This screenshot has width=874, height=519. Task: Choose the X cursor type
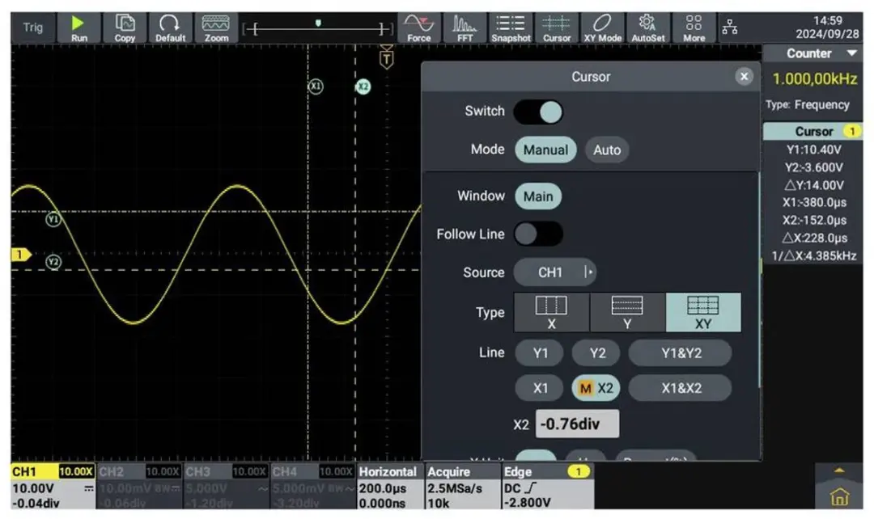pos(551,312)
